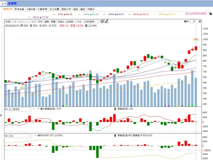213x160 pixels.
Task: Toggle the 外資 overlay button
Action: (x=14, y=22)
